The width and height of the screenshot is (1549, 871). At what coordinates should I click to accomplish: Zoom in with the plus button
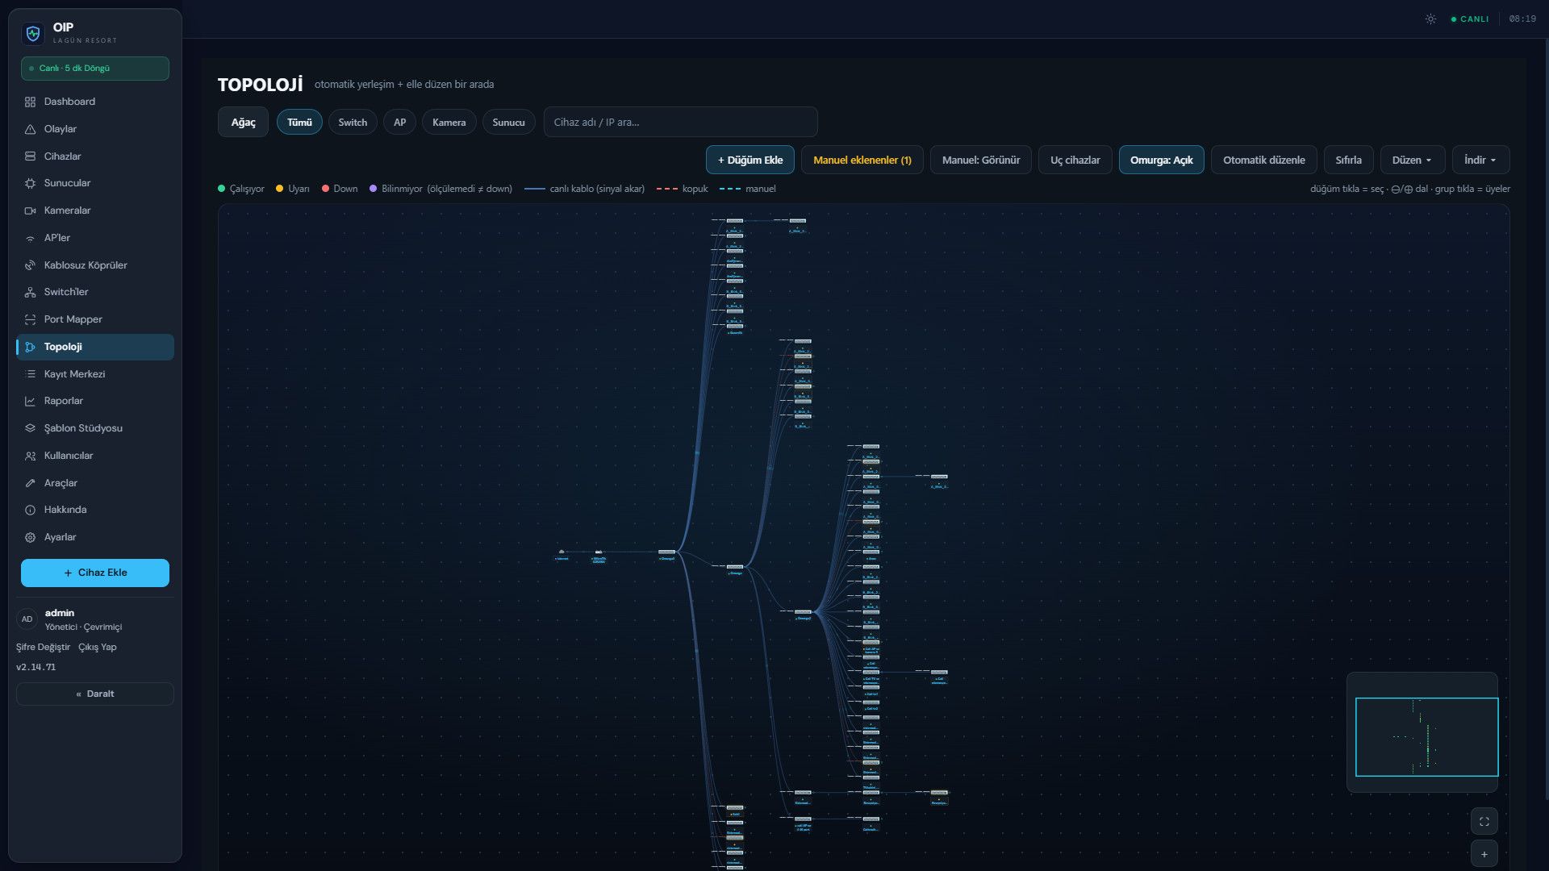click(x=1484, y=853)
